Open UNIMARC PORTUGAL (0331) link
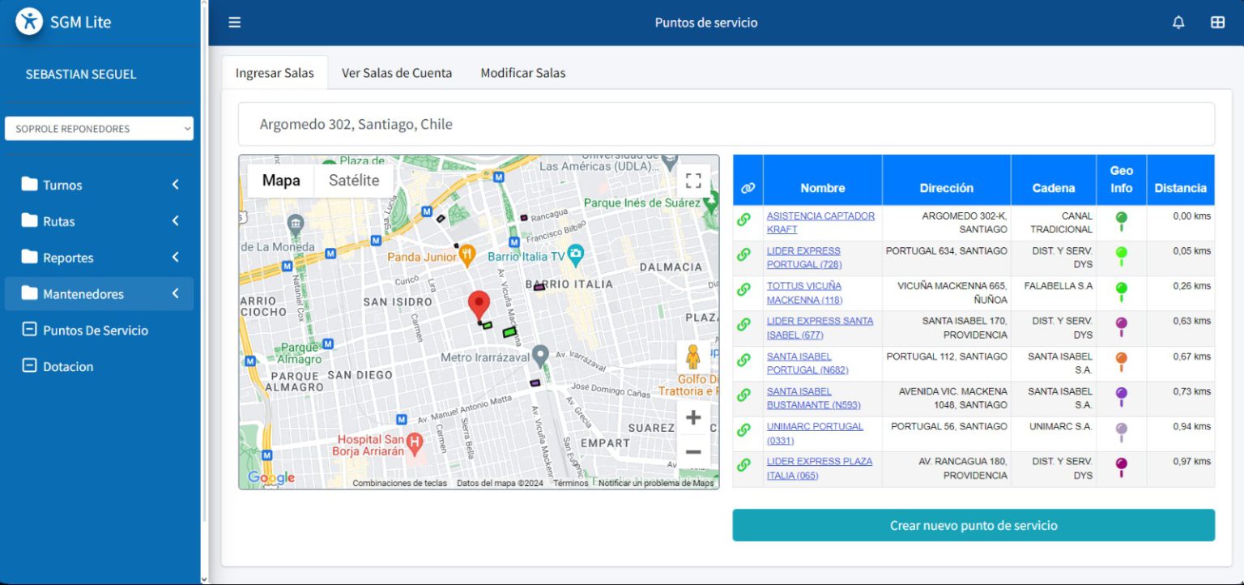The width and height of the screenshot is (1244, 585). coord(815,433)
